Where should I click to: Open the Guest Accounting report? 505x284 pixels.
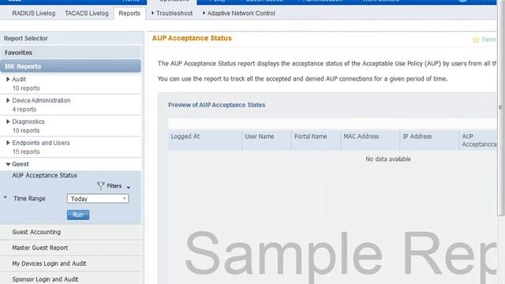click(x=36, y=232)
